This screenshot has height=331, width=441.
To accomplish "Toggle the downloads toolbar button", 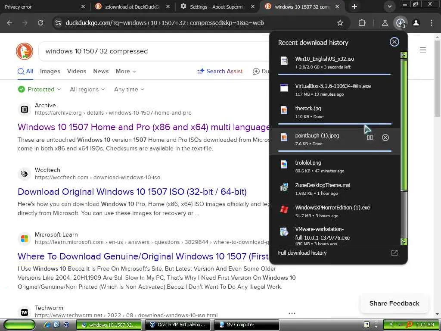I will 401,23.
